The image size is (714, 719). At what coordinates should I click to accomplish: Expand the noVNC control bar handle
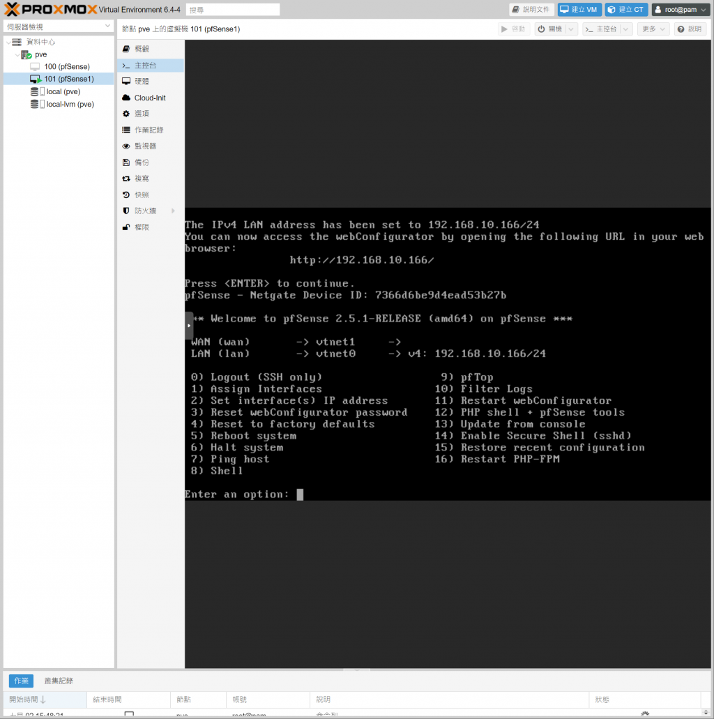click(188, 326)
